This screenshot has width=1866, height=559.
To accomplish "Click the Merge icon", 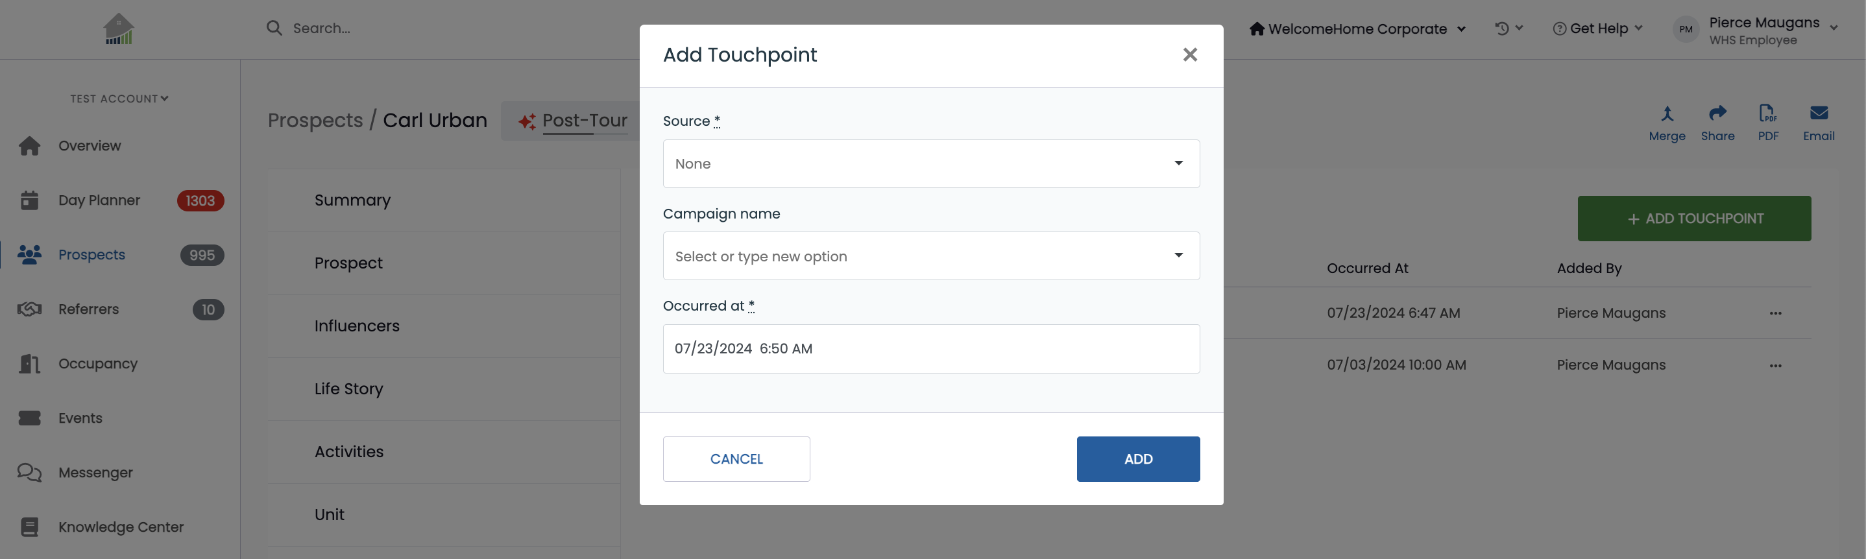I will pyautogui.click(x=1667, y=113).
